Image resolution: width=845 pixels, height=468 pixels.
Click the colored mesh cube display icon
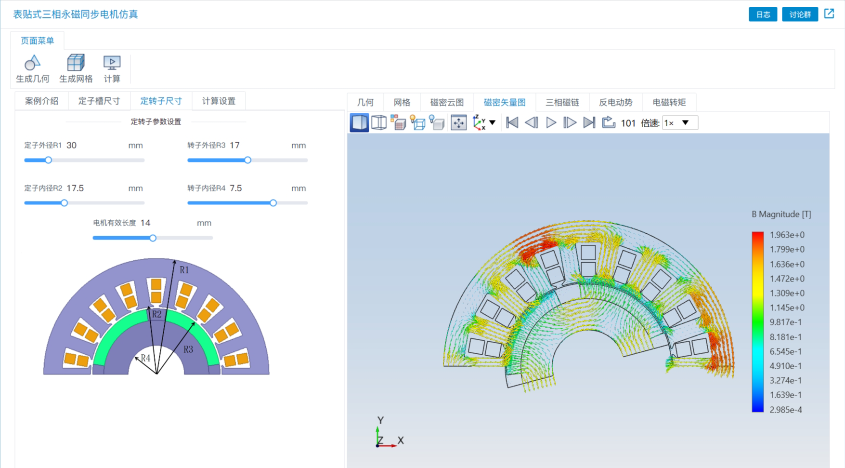pyautogui.click(x=398, y=123)
